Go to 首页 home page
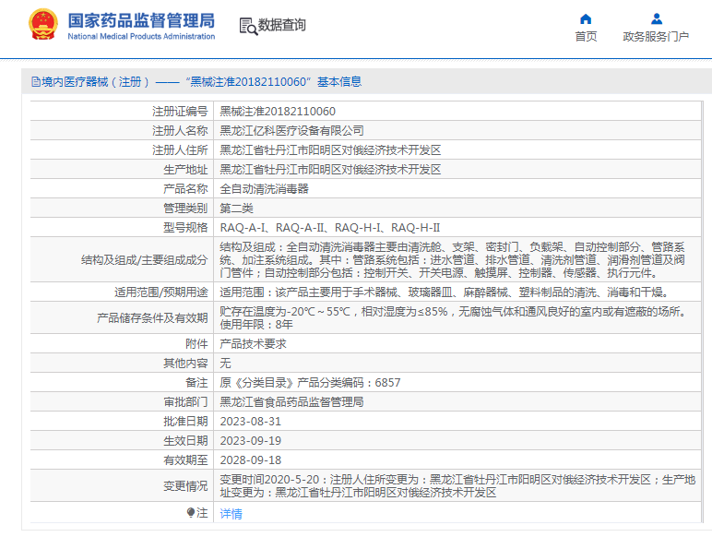The width and height of the screenshot is (712, 537). (x=586, y=36)
